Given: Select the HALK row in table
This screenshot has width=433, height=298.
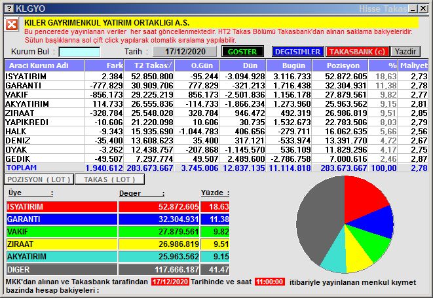Looking at the screenshot, I should click(216, 131).
